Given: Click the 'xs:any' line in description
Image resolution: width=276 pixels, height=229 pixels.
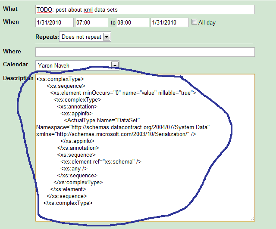Looking at the screenshot, I should [x=74, y=169].
